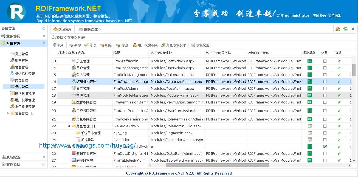The height and width of the screenshot is (177, 358).
Task: Select the 表字段管理 row in the grid
Action: (x=201, y=160)
